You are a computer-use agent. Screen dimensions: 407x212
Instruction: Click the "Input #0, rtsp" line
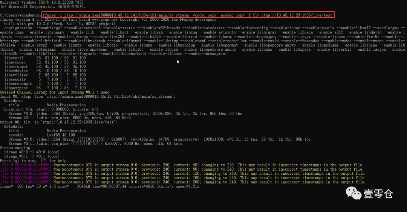pyautogui.click(x=88, y=97)
